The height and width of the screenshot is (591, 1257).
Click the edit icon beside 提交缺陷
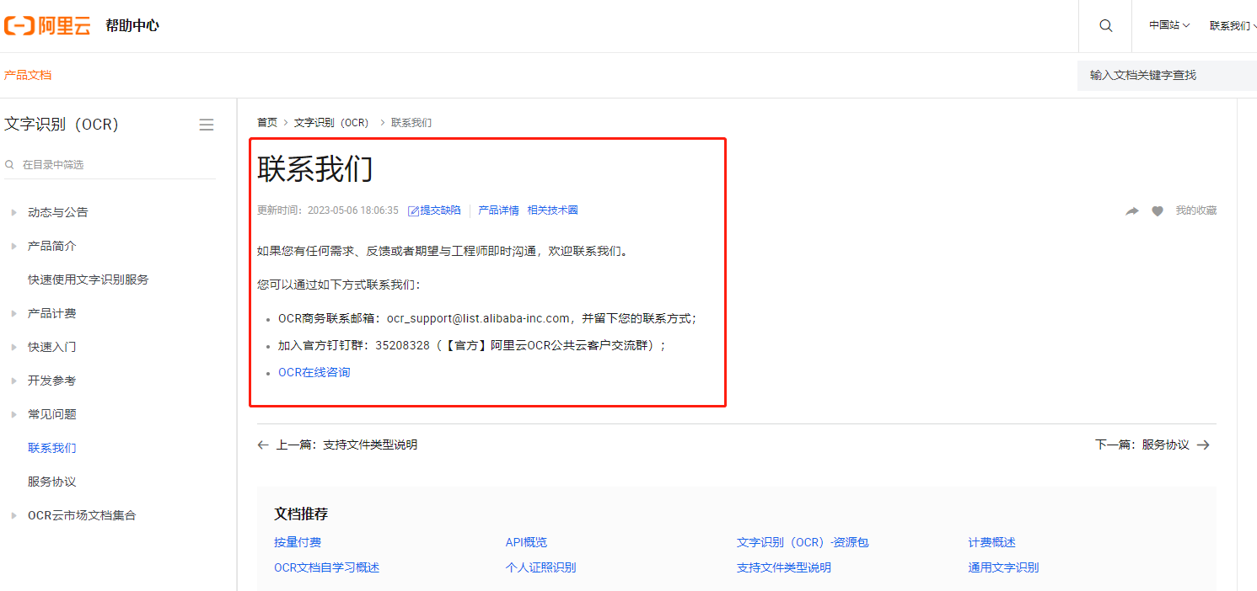[413, 211]
